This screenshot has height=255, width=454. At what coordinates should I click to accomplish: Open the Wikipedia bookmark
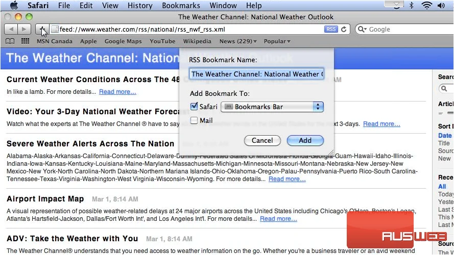[197, 41]
